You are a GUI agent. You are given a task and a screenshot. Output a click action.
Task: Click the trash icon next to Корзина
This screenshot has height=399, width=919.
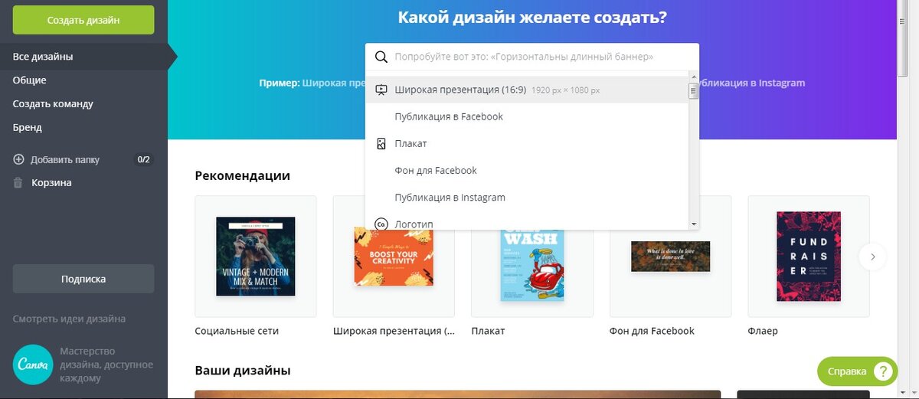click(18, 183)
